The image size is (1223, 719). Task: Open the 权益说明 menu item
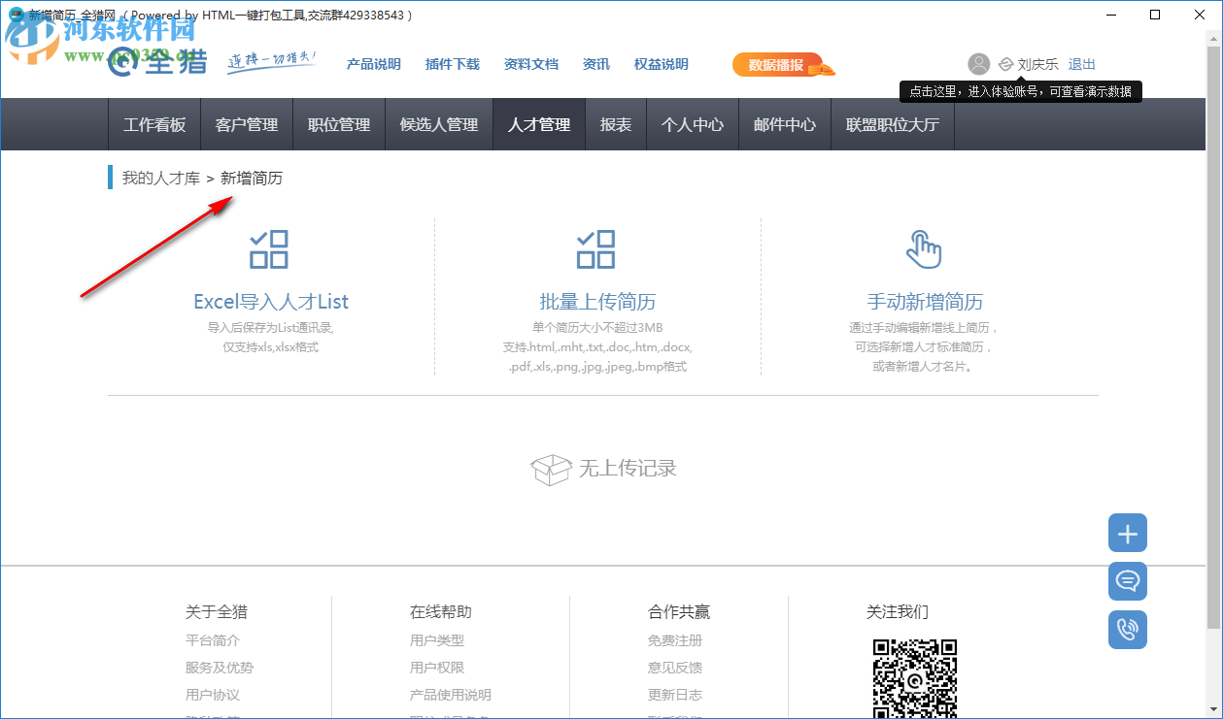[x=662, y=64]
